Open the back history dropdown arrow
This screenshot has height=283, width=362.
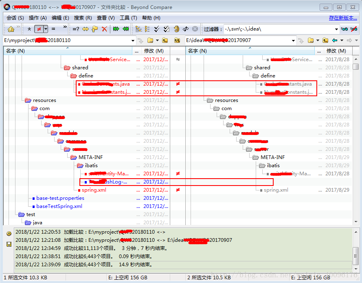click(x=342, y=40)
